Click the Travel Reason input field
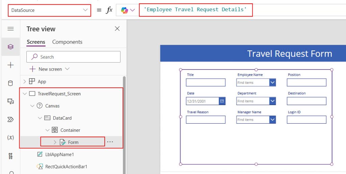The image size is (346, 174). 206,120
